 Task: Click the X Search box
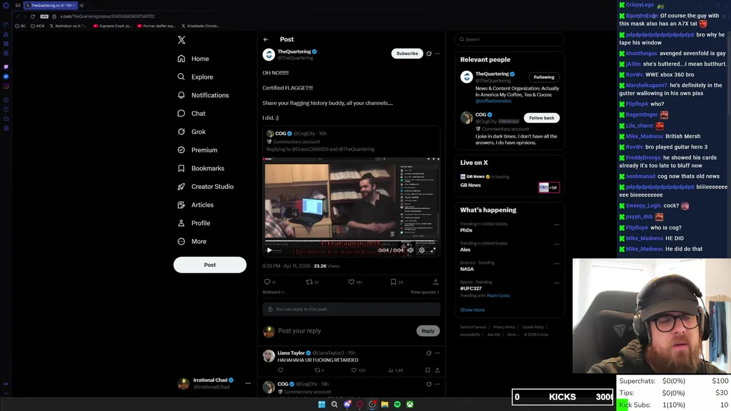[510, 39]
